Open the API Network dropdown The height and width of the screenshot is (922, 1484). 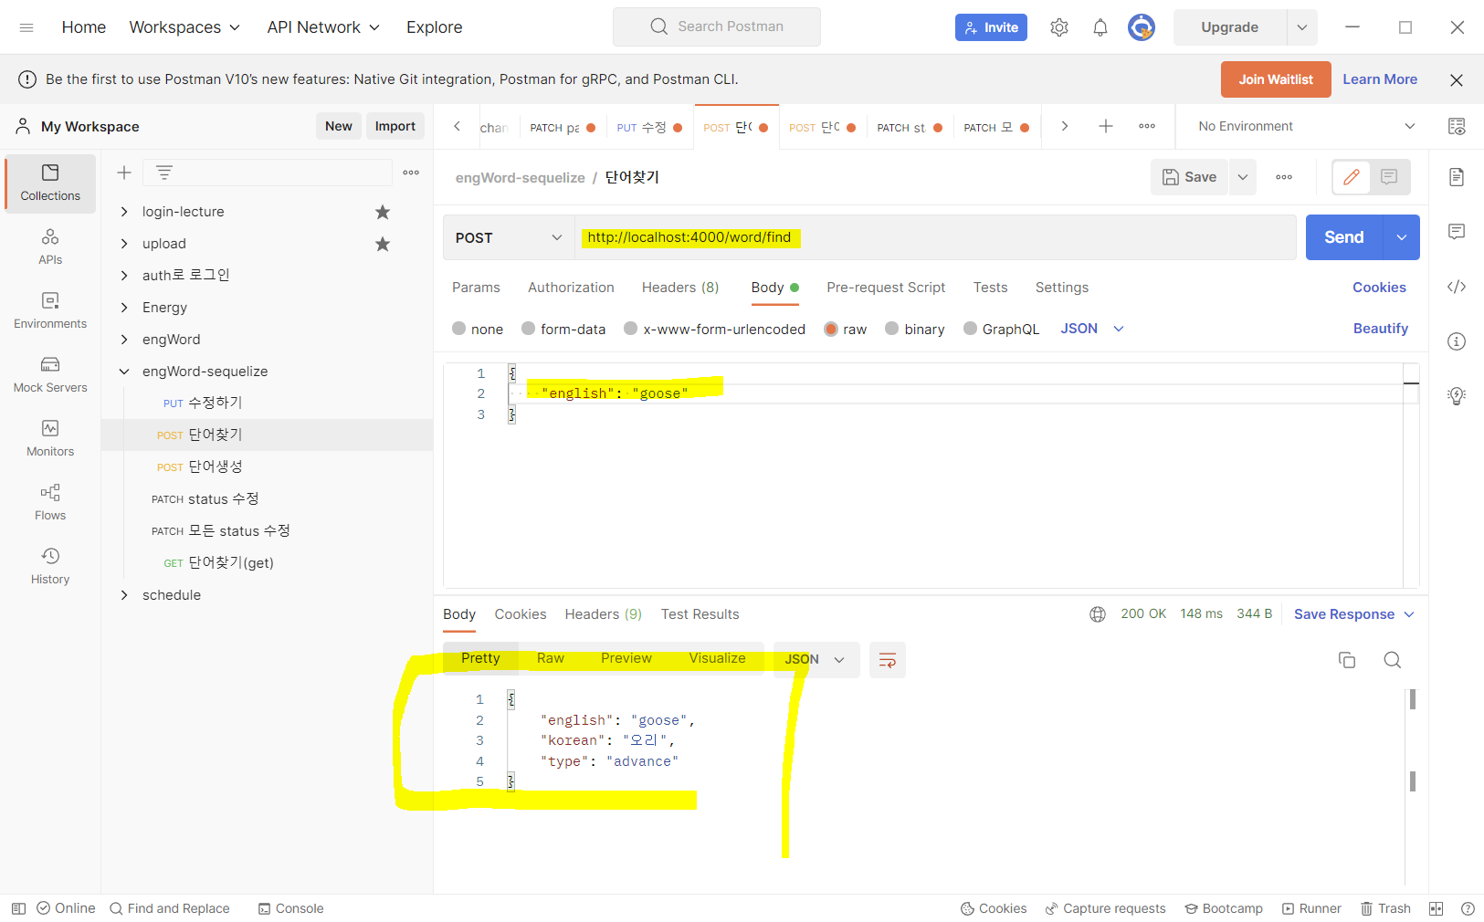click(323, 27)
